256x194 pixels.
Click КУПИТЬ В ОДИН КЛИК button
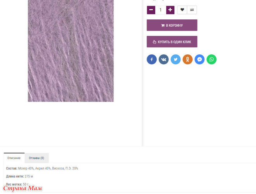pos(172,42)
